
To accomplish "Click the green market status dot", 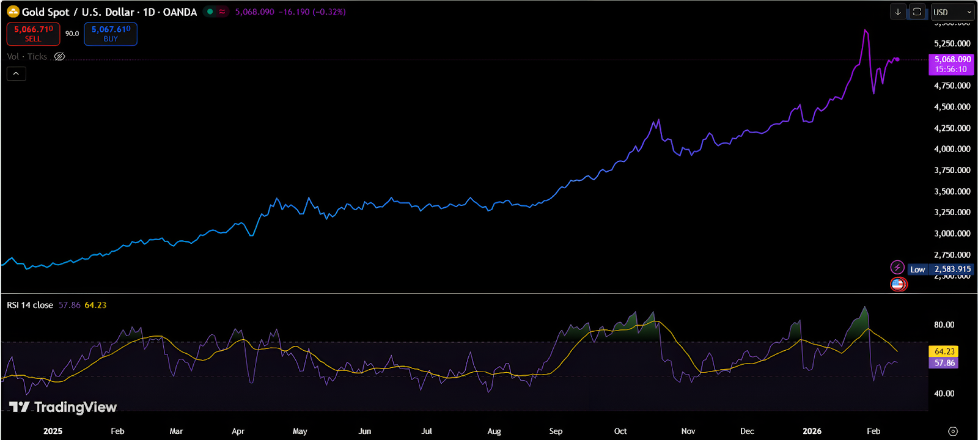I will [x=210, y=12].
